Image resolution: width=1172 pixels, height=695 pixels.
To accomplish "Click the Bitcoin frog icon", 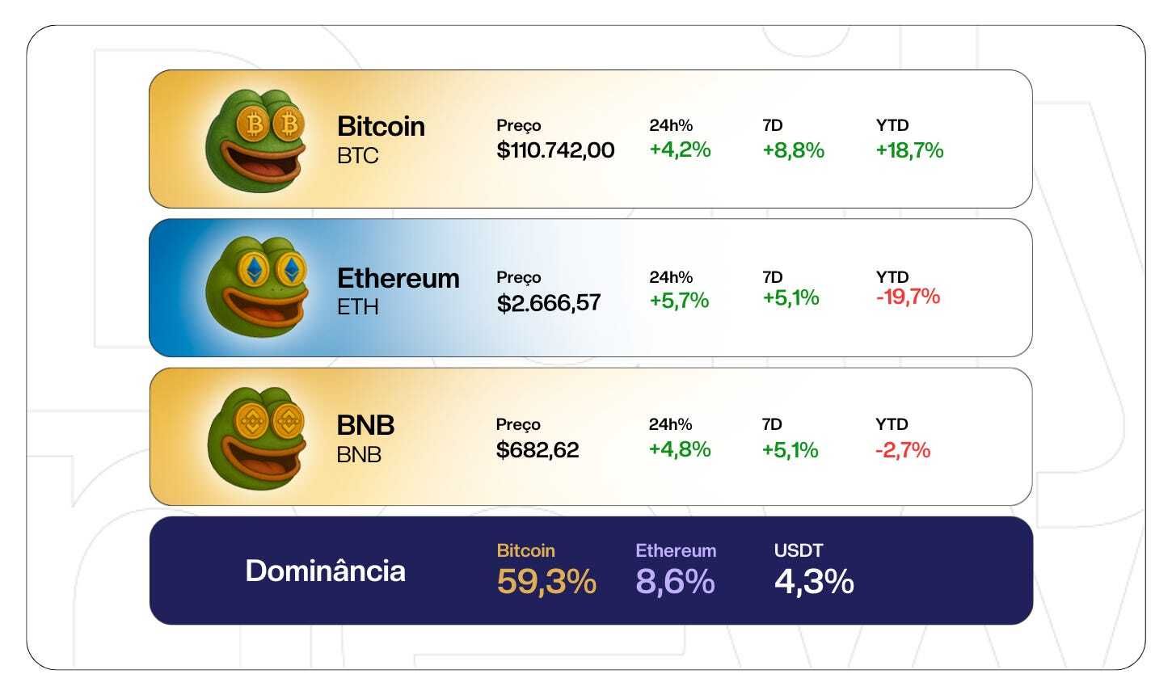I will [257, 139].
